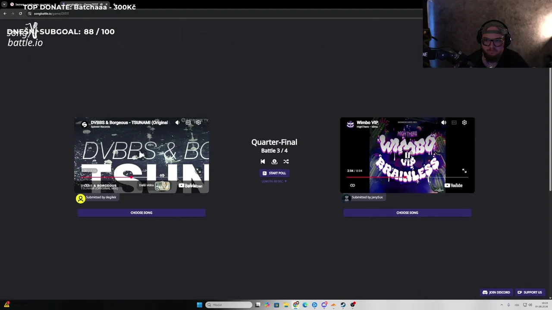The image size is (552, 310).
Task: Start the poll
Action: click(x=274, y=173)
